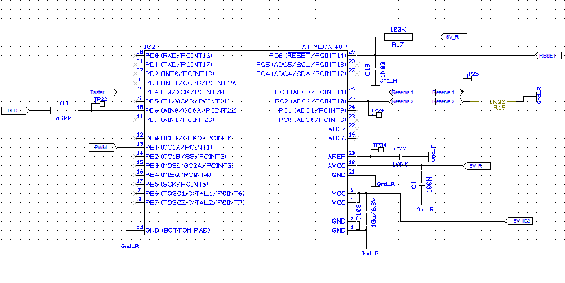Select capacitor C22 symbol

[x=400, y=156]
